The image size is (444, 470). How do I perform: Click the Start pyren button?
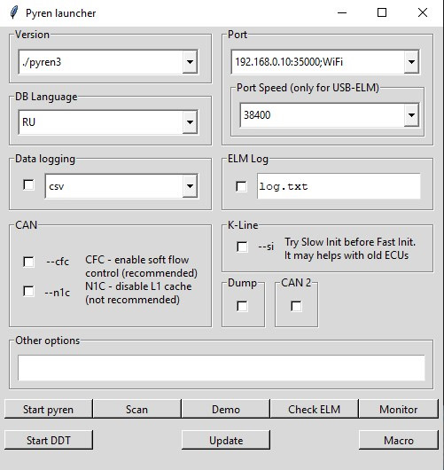48,409
